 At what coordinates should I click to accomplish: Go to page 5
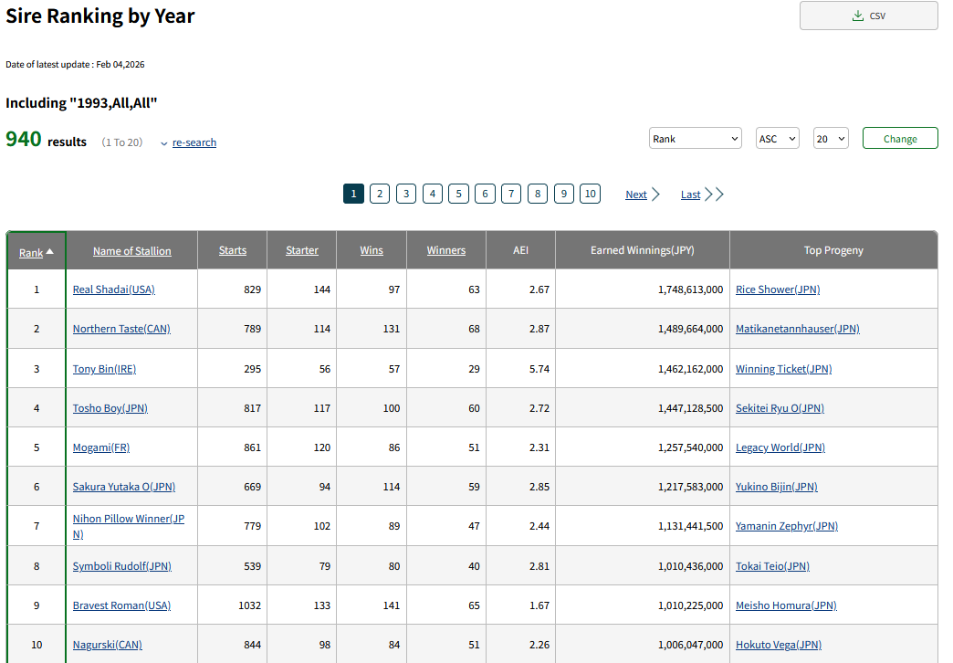point(459,194)
